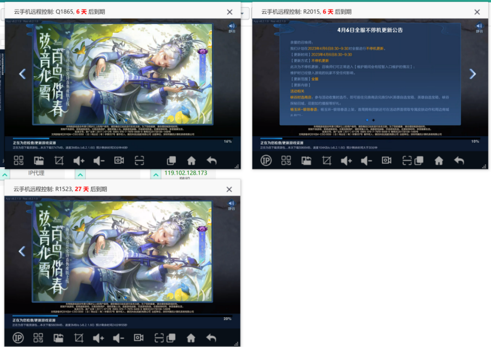Screen dimensions: 491x347
Task: Click the QR grid icon in R1523 toolbar
Action: pyautogui.click(x=38, y=338)
